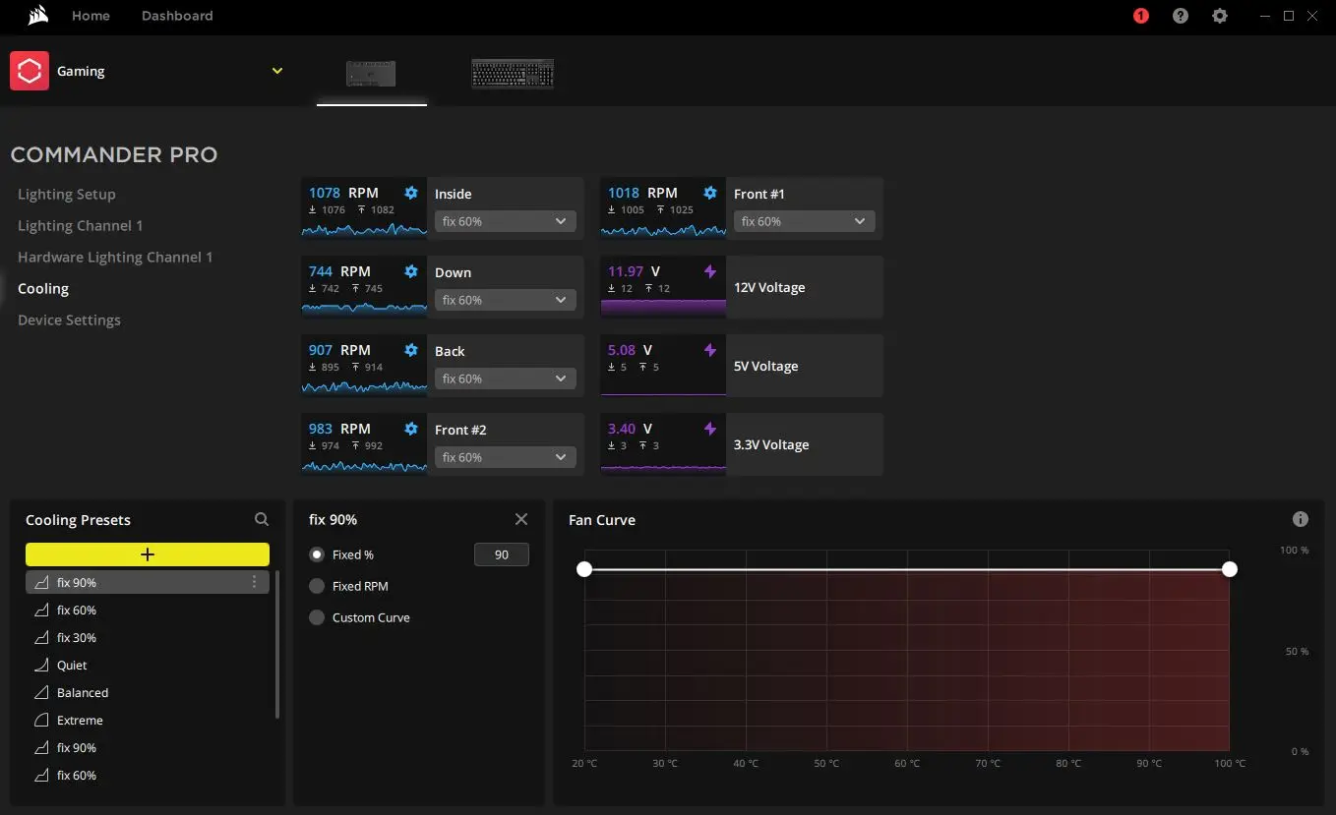Go to the Home tab
1336x815 pixels.
point(91,16)
